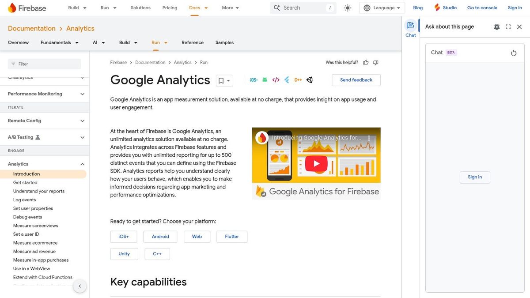
Task: Toggle light/dark theme with sun icon
Action: [x=348, y=8]
